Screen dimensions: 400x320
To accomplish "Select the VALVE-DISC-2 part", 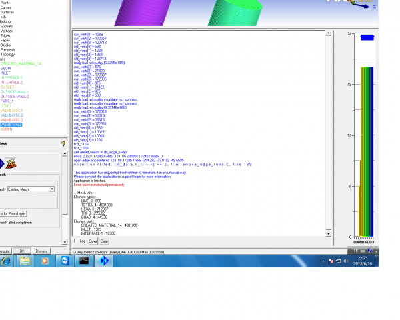I will pyautogui.click(x=12, y=115).
